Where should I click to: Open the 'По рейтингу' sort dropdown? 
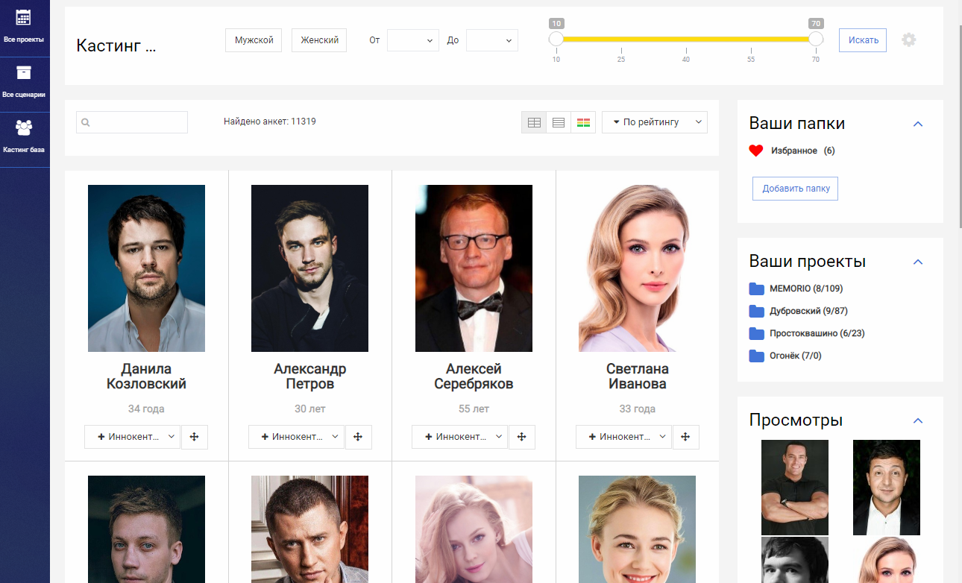pos(655,122)
